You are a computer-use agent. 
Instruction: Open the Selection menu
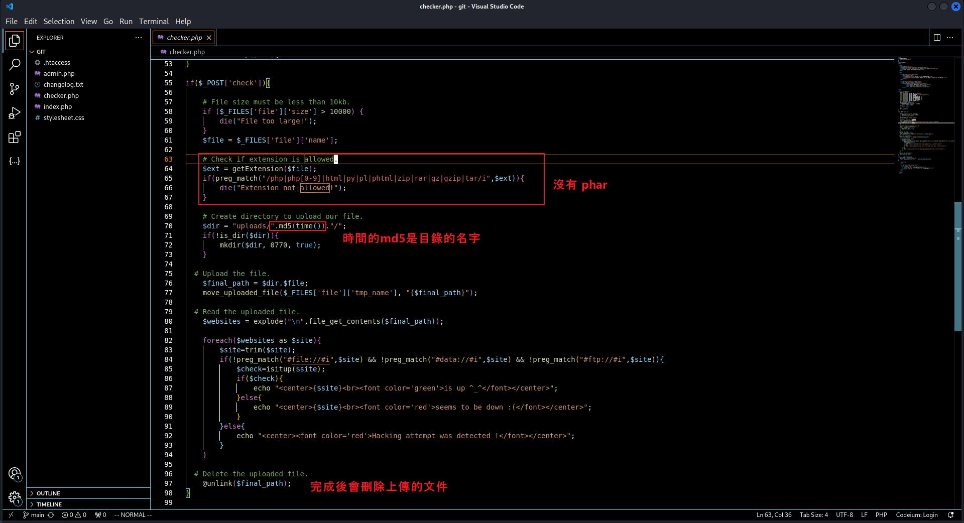59,22
